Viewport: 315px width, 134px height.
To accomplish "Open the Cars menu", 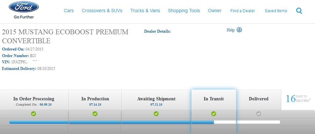I will pos(69,11).
